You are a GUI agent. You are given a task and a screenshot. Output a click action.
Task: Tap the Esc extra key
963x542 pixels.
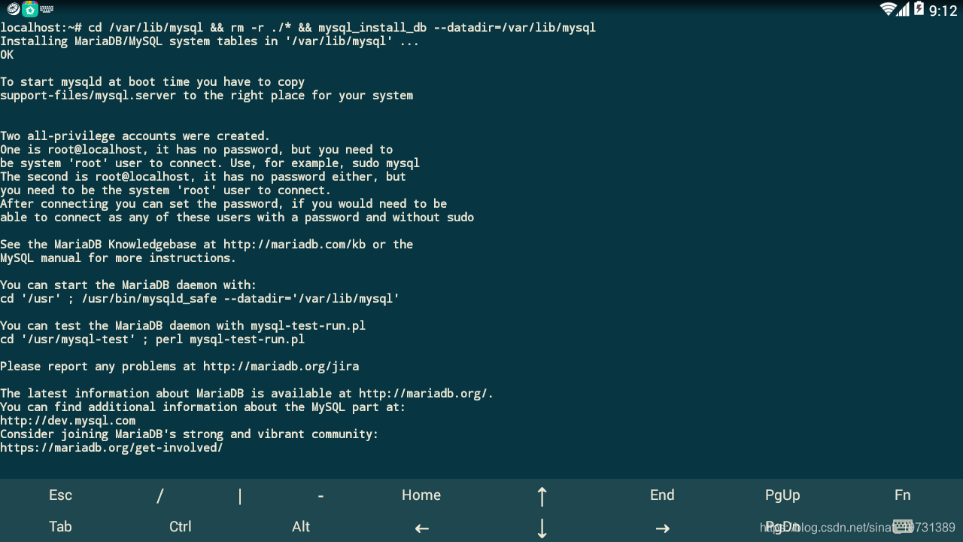pos(60,495)
